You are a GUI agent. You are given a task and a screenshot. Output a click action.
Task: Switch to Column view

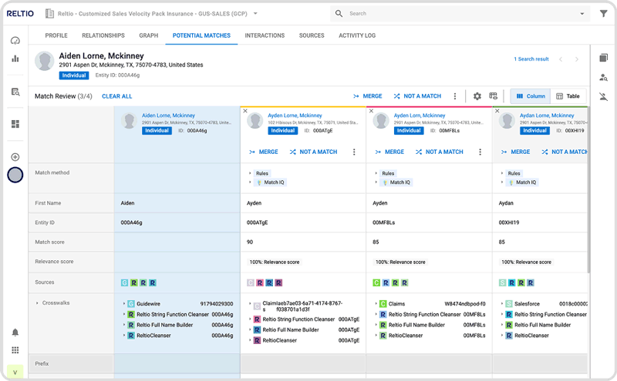click(530, 96)
